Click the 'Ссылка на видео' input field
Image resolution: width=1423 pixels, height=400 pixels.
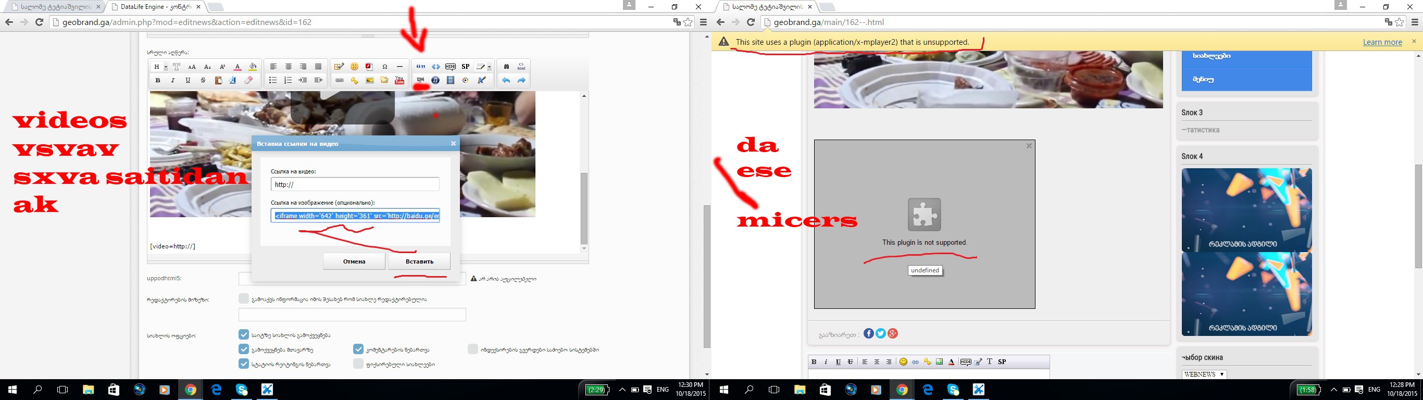click(x=355, y=184)
